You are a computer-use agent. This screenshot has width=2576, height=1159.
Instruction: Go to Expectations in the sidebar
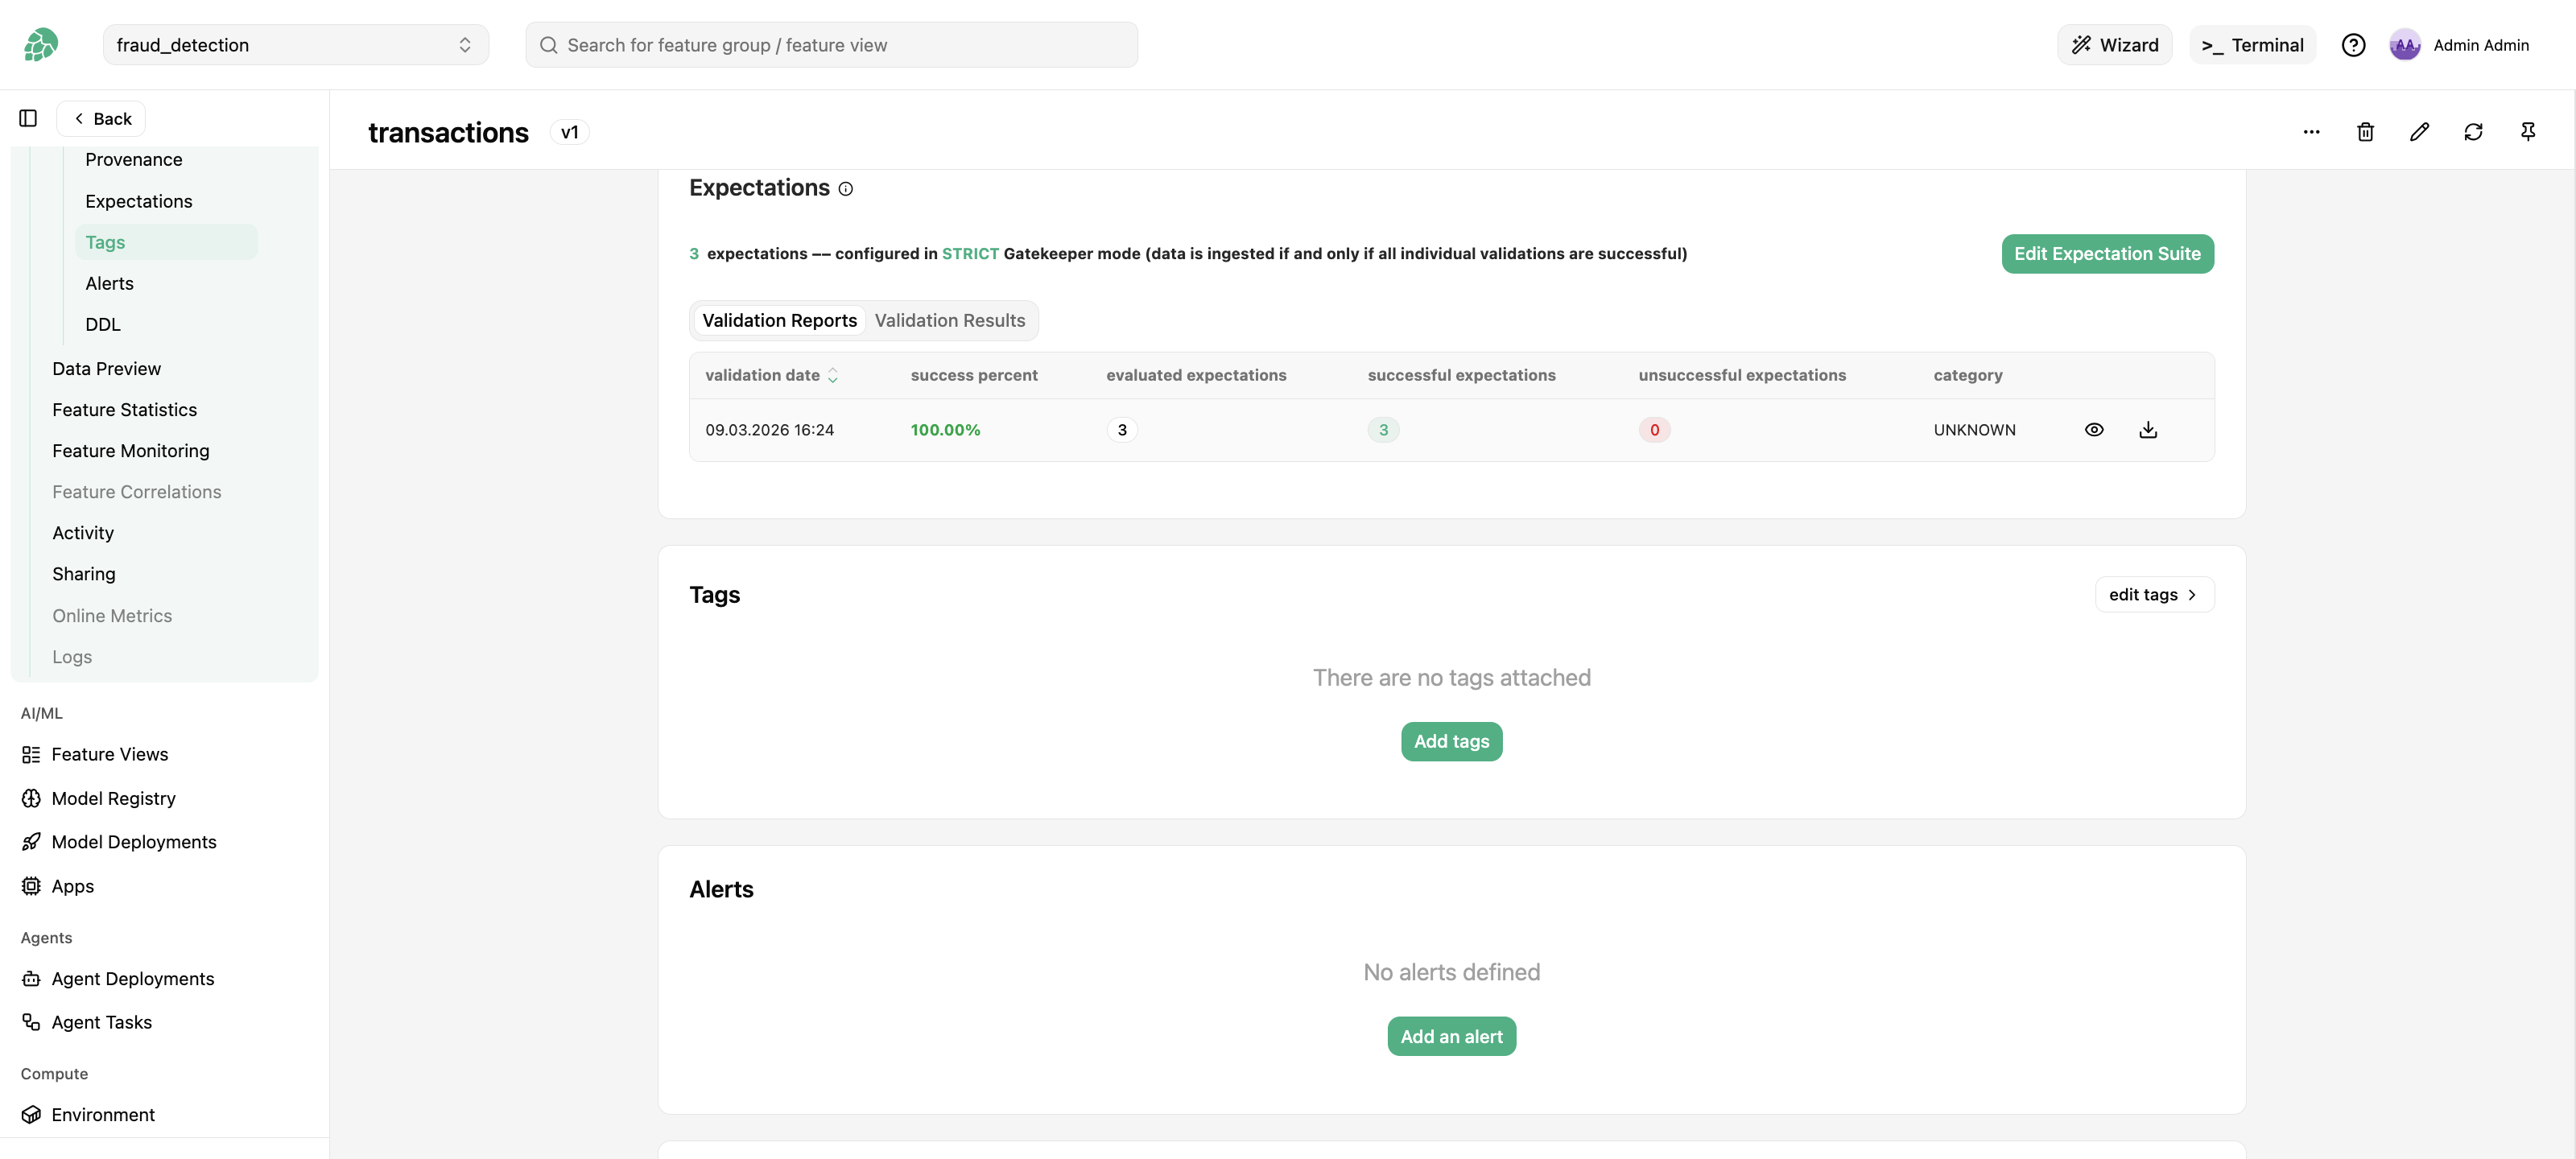[138, 201]
